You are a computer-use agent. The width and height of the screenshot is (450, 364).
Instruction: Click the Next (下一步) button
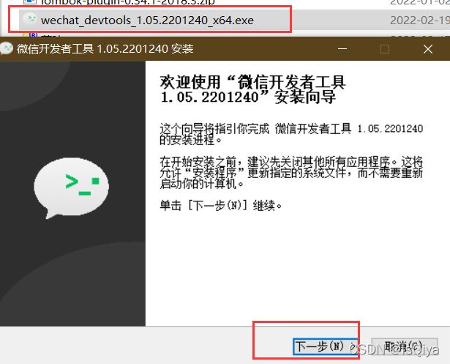[326, 346]
